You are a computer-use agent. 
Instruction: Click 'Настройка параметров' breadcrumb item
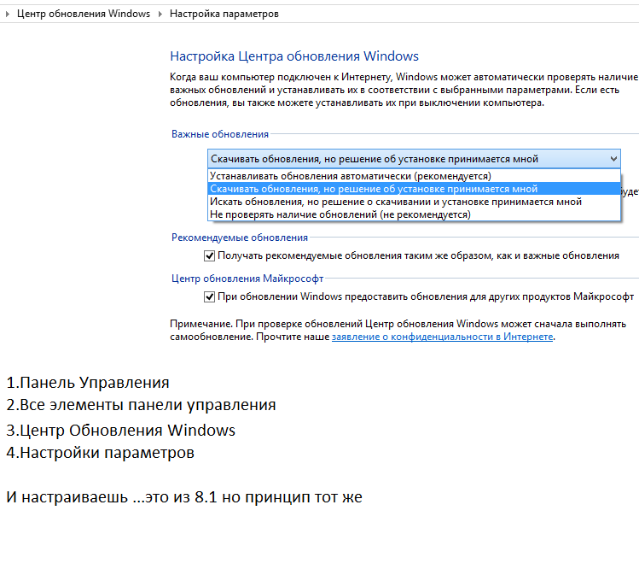(x=224, y=14)
